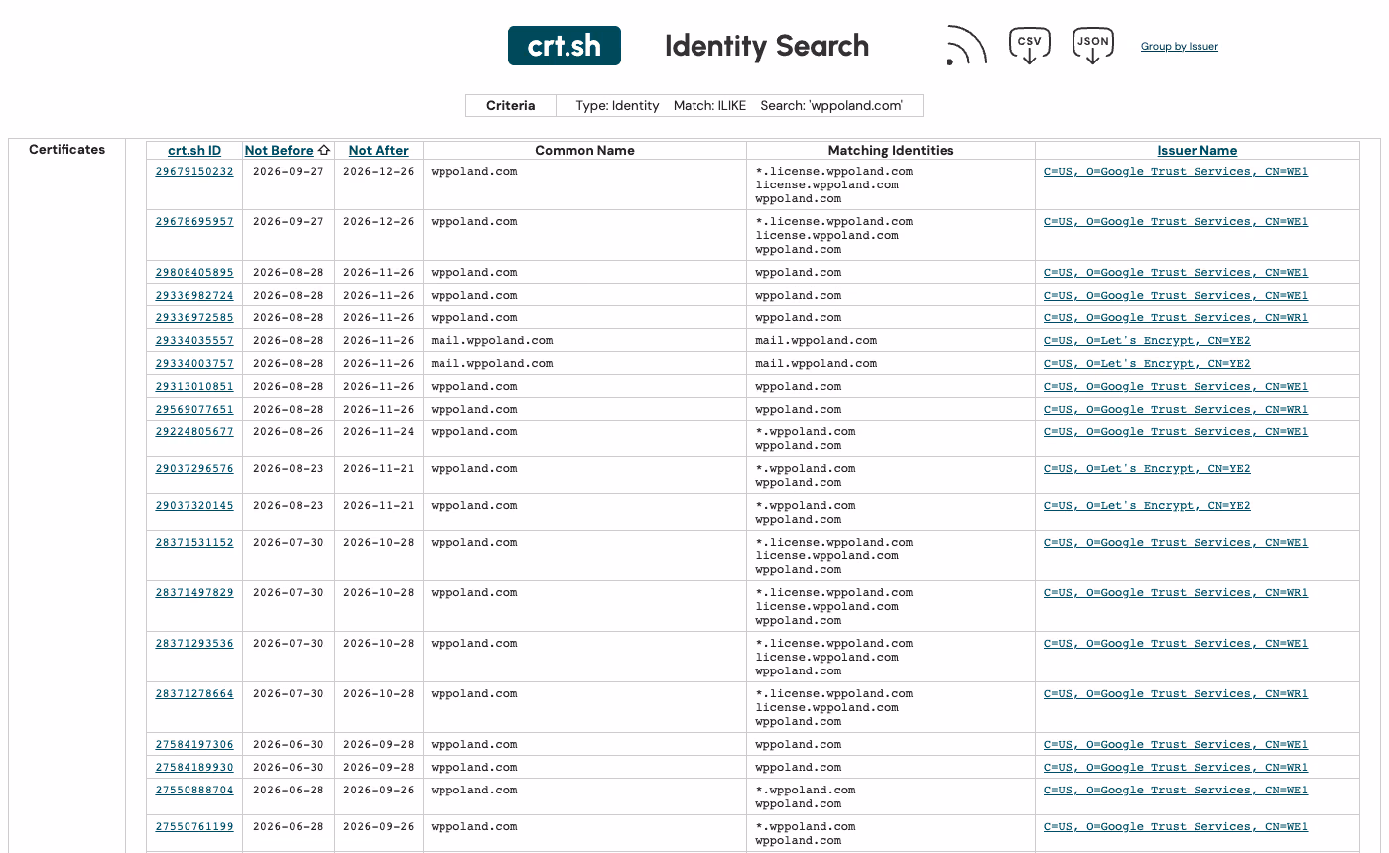This screenshot has width=1389, height=853.
Task: Open certificate ID 29224805677
Action: (x=194, y=431)
